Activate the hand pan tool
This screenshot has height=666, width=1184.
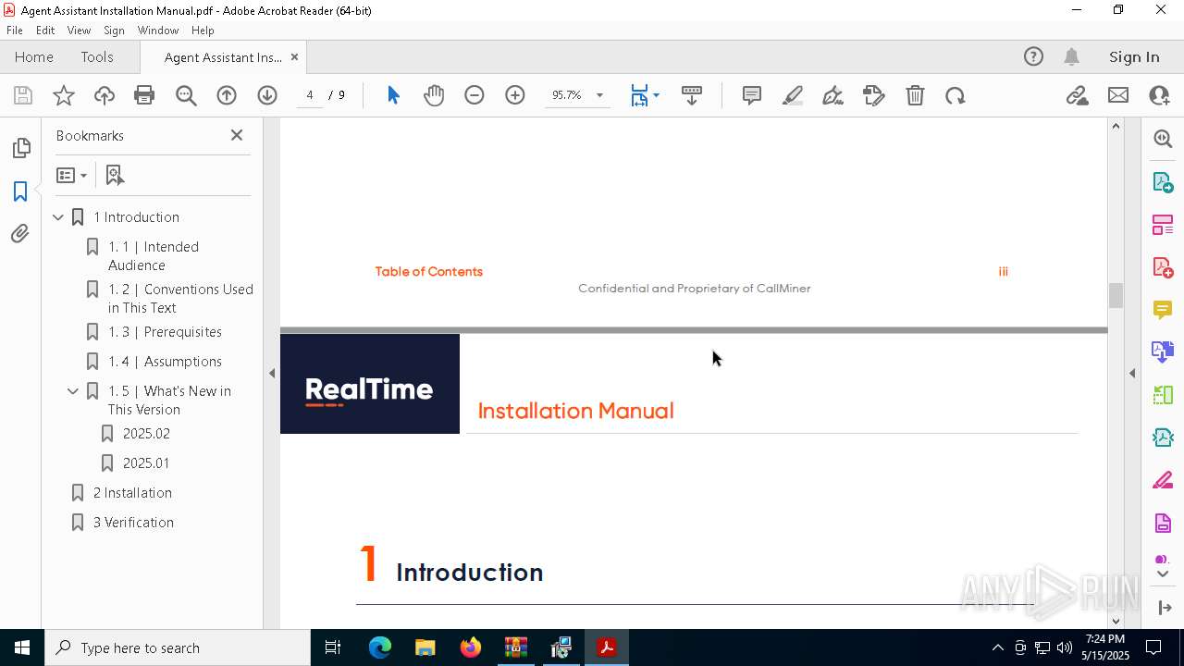click(x=434, y=95)
